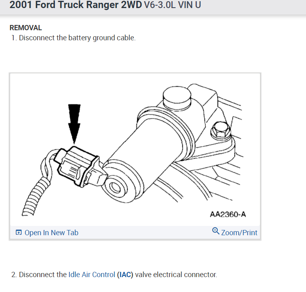Click the 2001 Ford Truck Ranger 2WD title
Viewport: 306px width, 292px height.
[76, 5]
